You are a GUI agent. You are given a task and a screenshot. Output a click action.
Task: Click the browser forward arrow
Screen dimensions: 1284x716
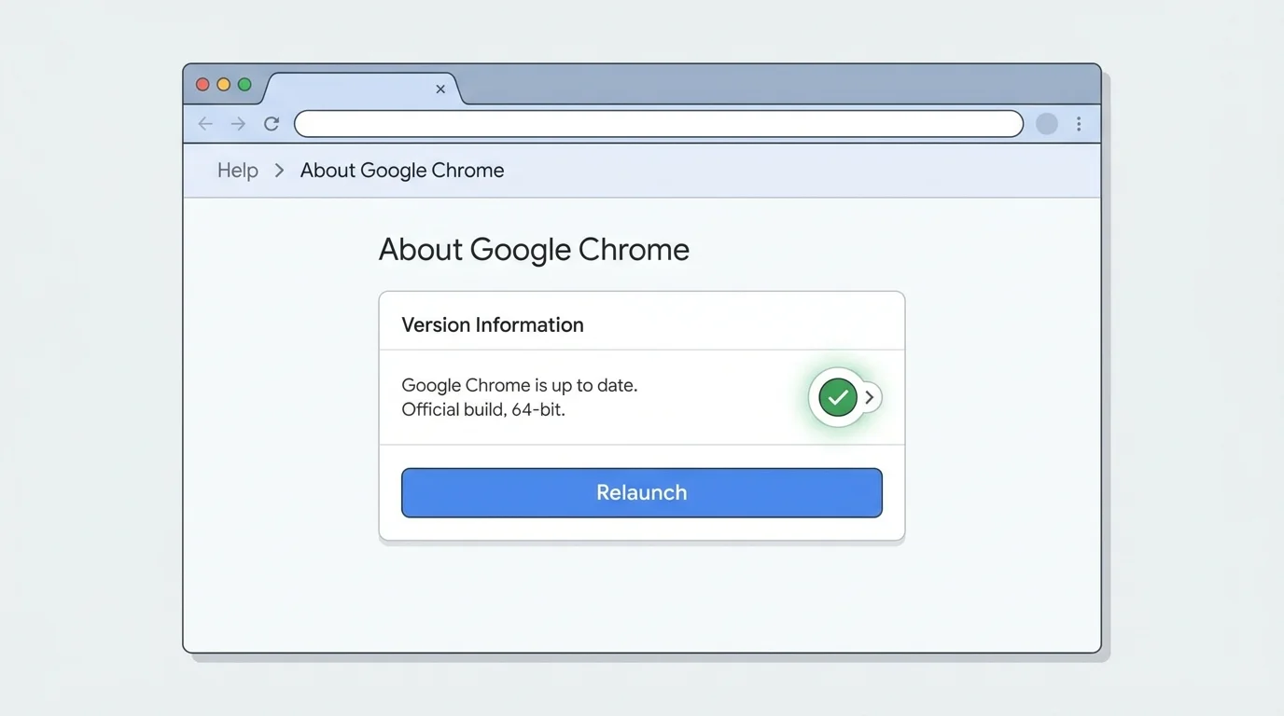pos(238,124)
